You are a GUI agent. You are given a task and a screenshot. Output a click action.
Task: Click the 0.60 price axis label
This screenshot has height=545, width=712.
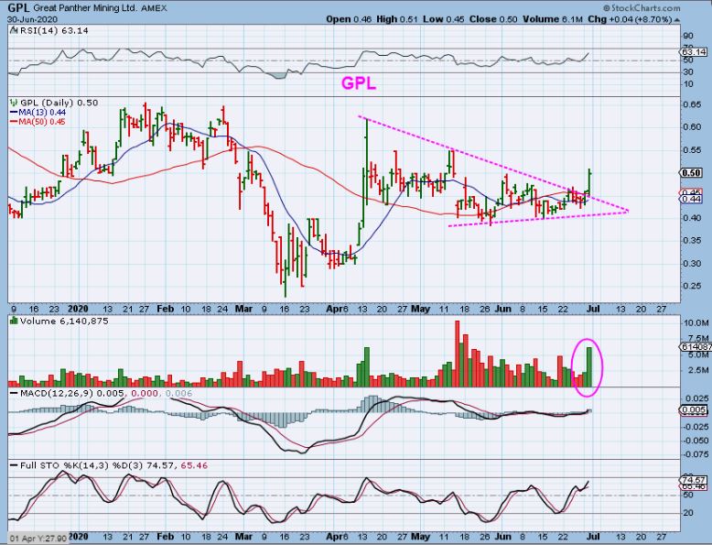coord(692,126)
